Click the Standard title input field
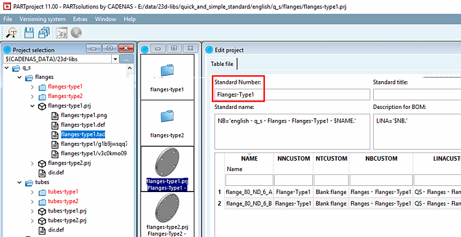 [417, 95]
